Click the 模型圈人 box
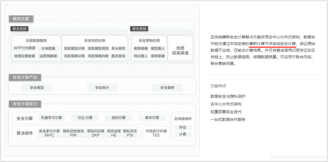Viewport: 328px width, 162px height. (158, 48)
